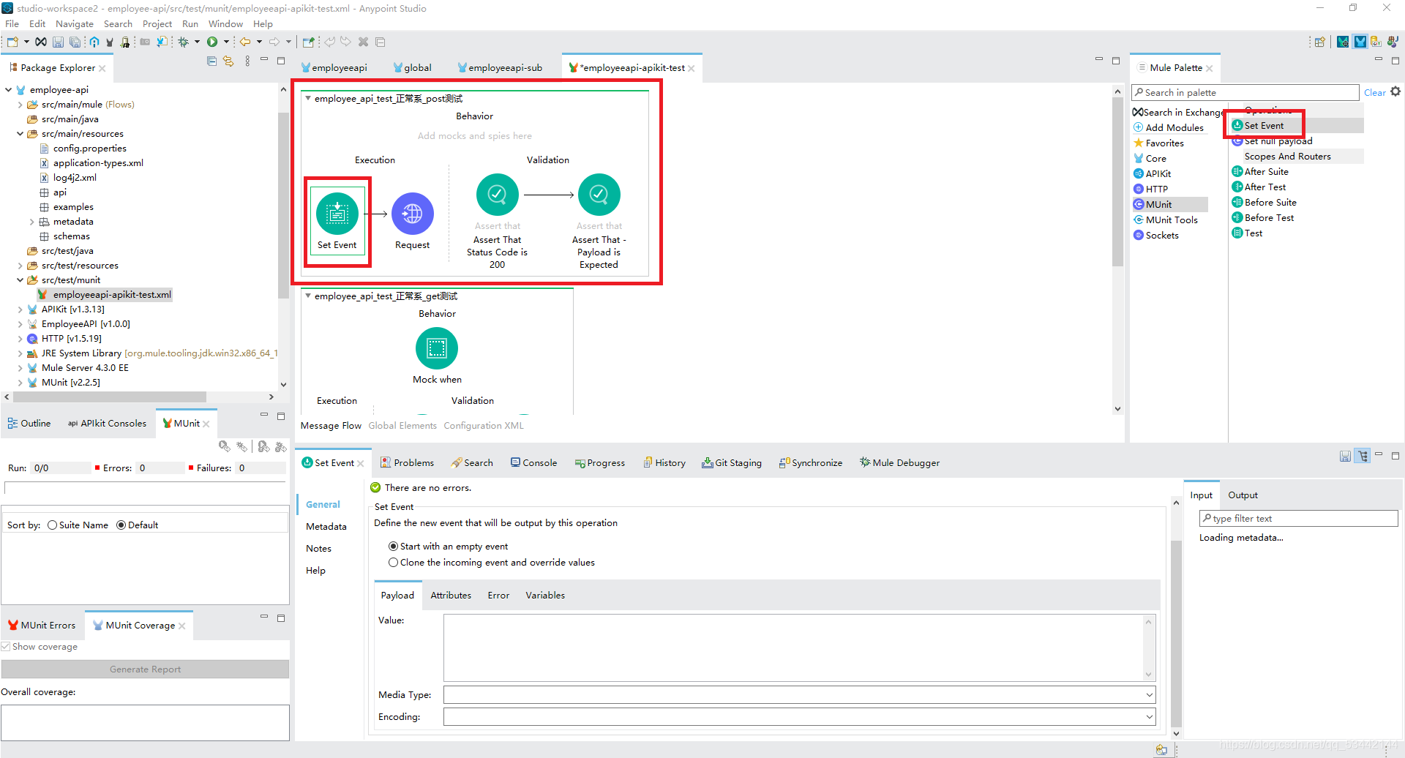Viewport: 1405px width, 758px height.
Task: Expand the metadata folder
Action: tap(32, 221)
